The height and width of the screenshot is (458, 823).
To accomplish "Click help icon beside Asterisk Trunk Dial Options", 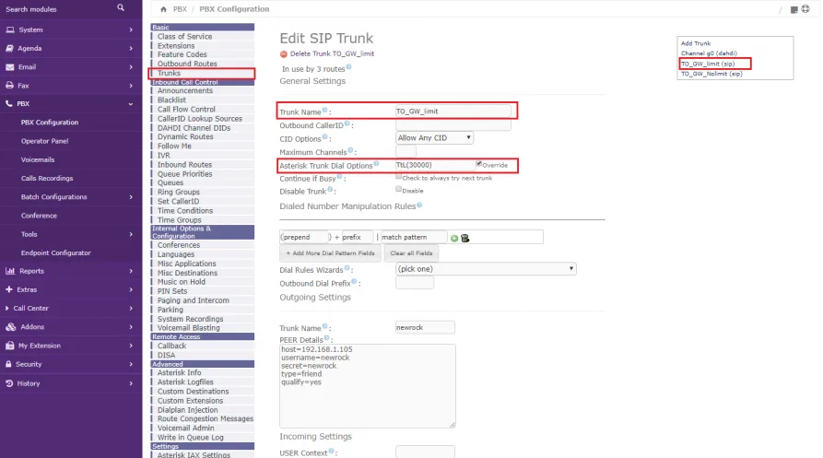I will 376,164.
